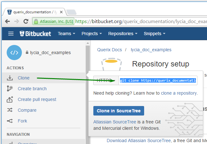Click the Create branch icon
Viewport: 207px width, 144px height.
point(10,89)
